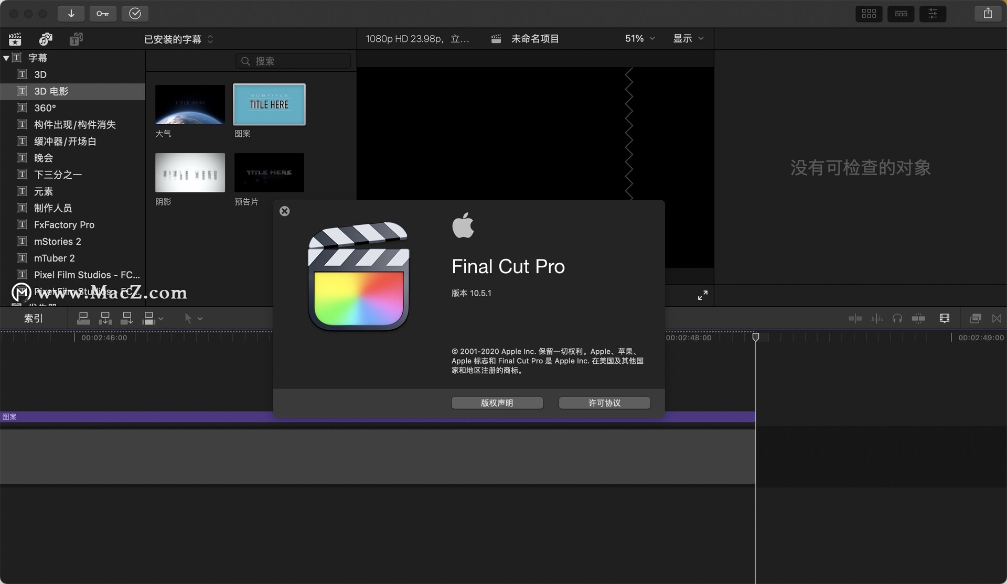The image size is (1007, 584).
Task: Open clip appearance filmstrip icon
Action: (945, 318)
